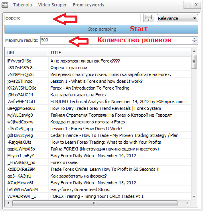Image resolution: width=203 pixels, height=211 pixels.
Task: Select row 'Lesson 1 - What is Forex and how does It work?'
Action: click(x=98, y=81)
